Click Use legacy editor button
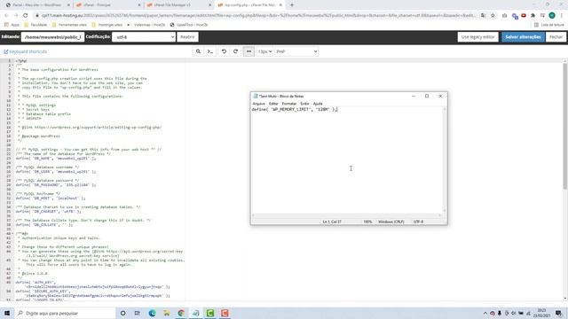 477,37
